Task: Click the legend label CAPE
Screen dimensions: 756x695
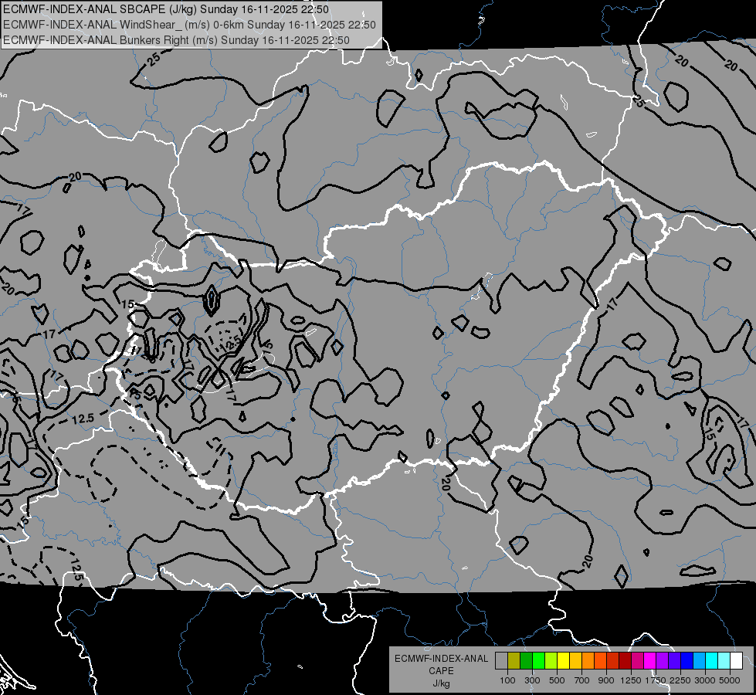Action: pyautogui.click(x=441, y=670)
